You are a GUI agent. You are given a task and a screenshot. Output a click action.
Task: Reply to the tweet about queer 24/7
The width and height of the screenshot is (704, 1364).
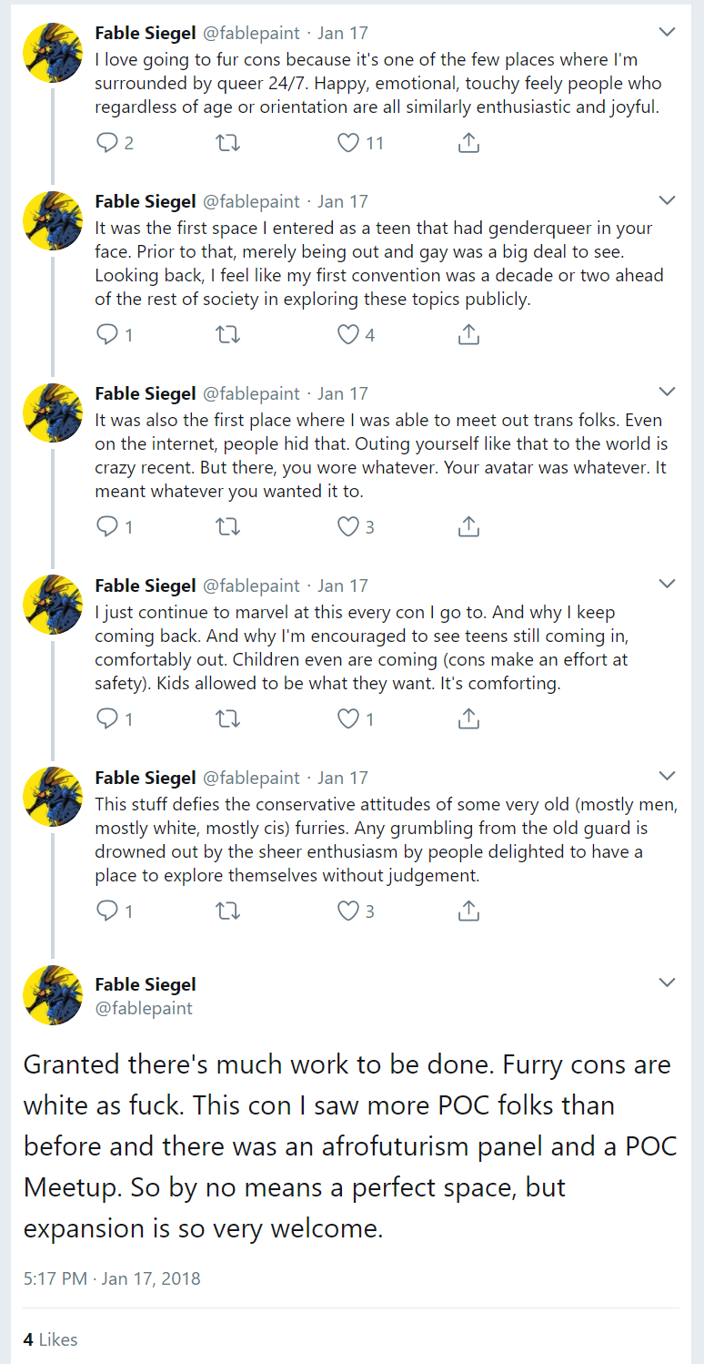[x=115, y=143]
